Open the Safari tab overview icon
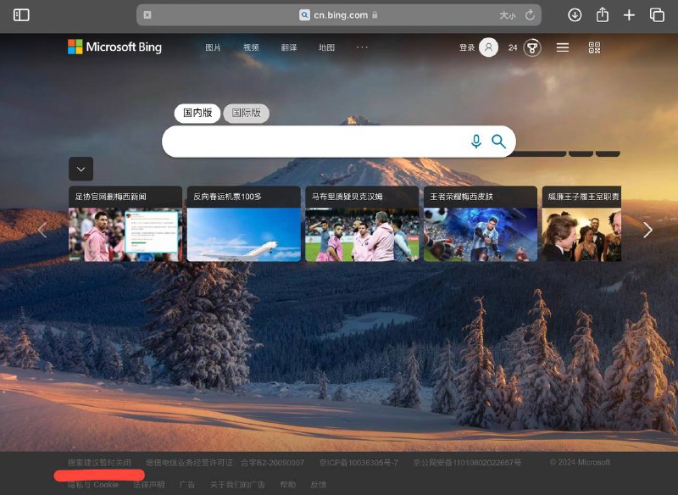The image size is (678, 495). pyautogui.click(x=657, y=15)
